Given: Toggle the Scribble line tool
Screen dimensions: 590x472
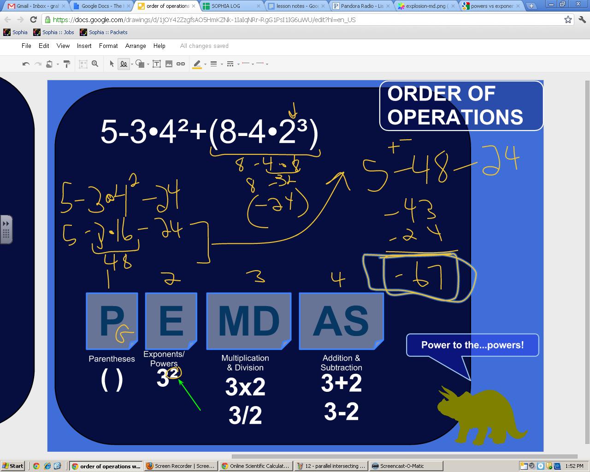Looking at the screenshot, I should pos(124,64).
